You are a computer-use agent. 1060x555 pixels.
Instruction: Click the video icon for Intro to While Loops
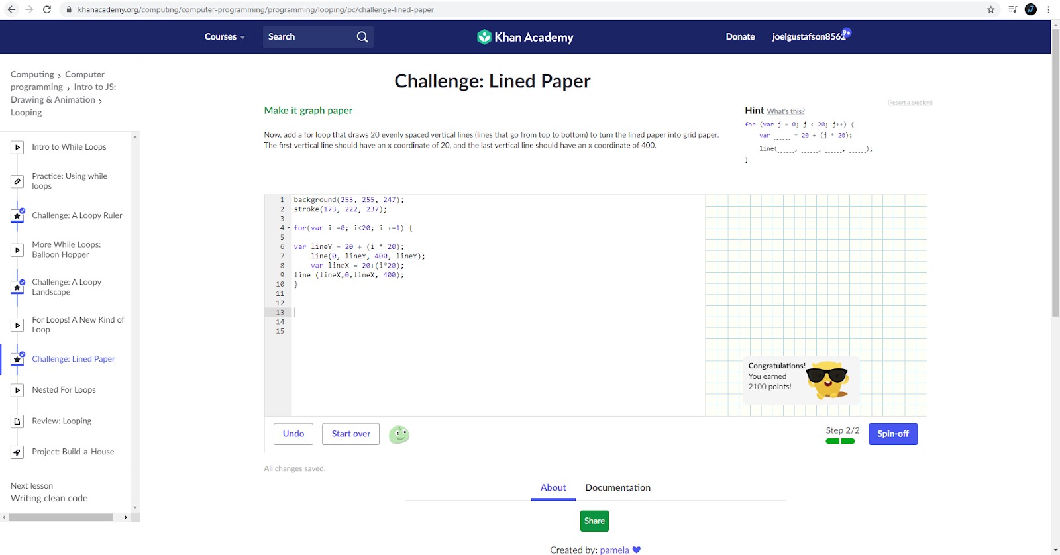[x=17, y=147]
